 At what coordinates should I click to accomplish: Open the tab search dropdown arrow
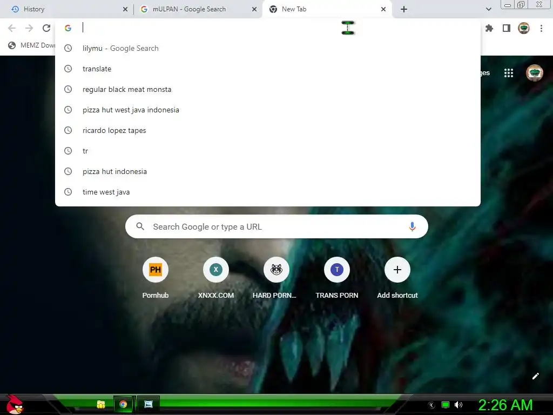click(x=488, y=9)
